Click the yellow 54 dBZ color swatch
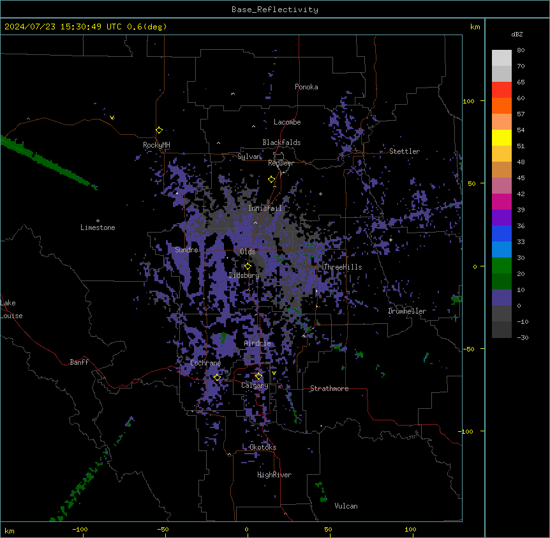Image resolution: width=550 pixels, height=538 pixels. pos(502,137)
